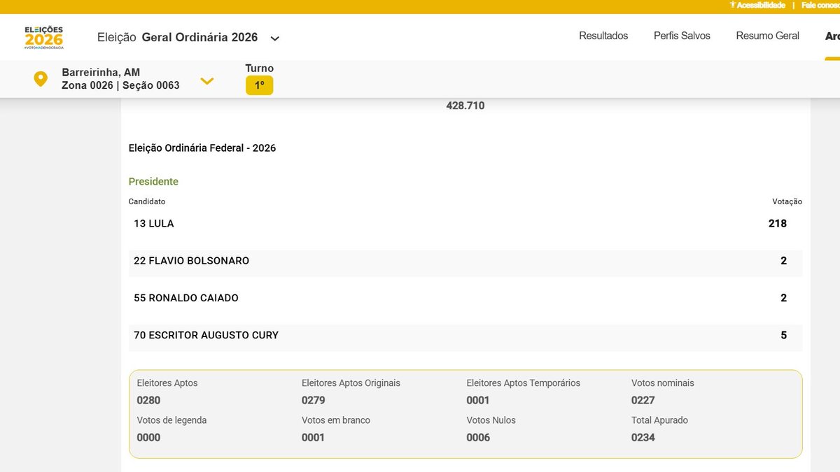The image size is (840, 472).
Task: Open the Acessibilidade link in top bar
Action: pyautogui.click(x=757, y=5)
